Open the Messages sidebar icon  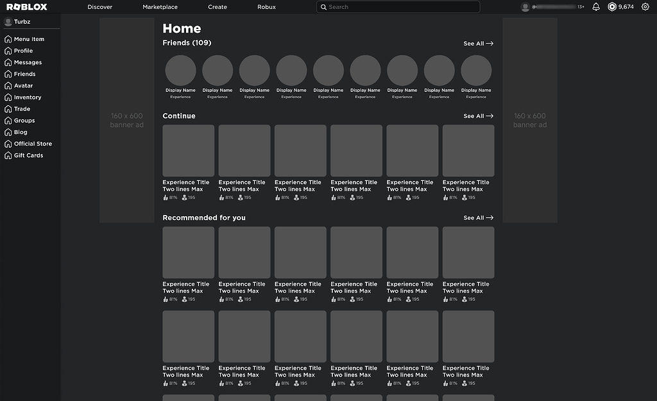[x=26, y=62]
